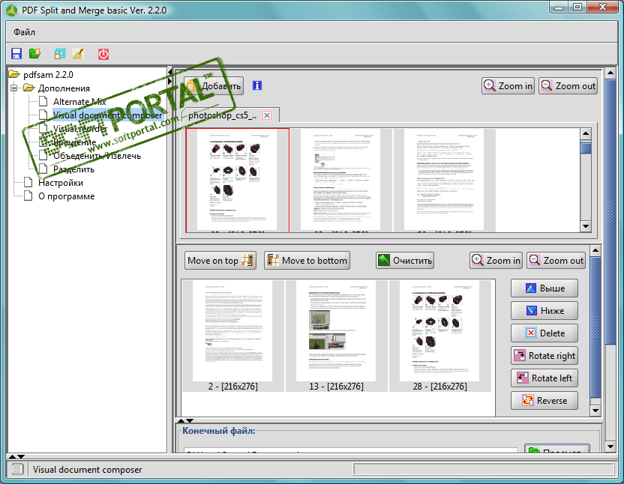Screen dimensions: 624x484
Task: Click the Rotate right button
Action: click(x=544, y=356)
